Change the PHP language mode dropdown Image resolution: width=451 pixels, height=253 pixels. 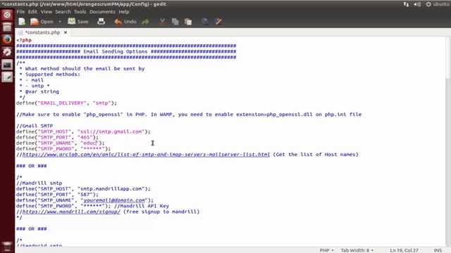327,250
